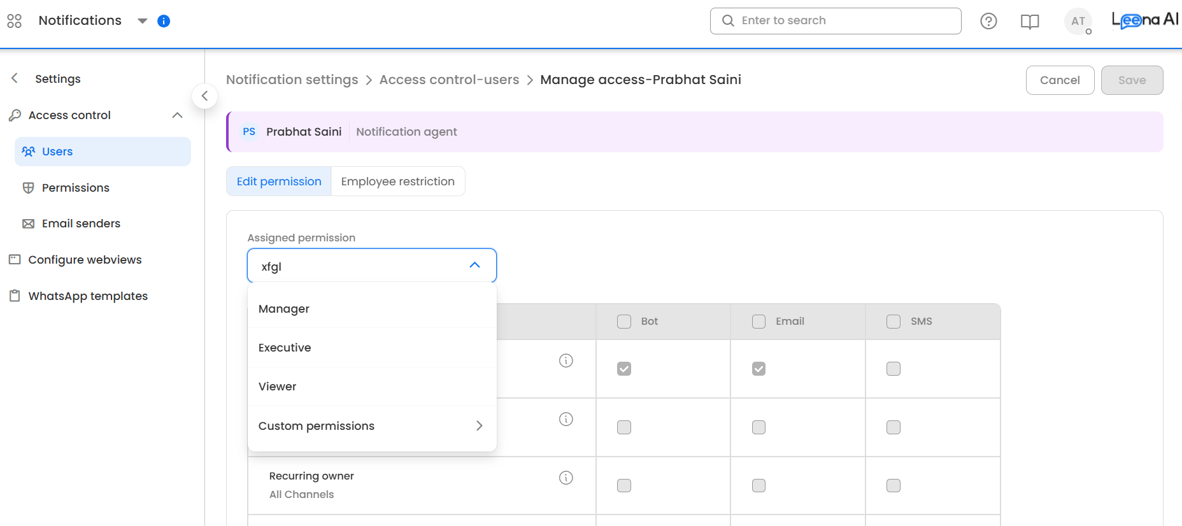Click the AT user avatar
1182x526 pixels.
(1078, 21)
